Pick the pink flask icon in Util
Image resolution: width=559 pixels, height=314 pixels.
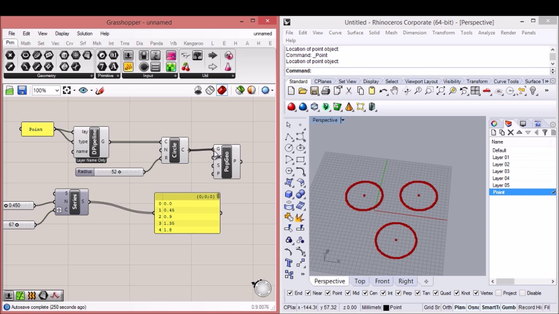228,67
